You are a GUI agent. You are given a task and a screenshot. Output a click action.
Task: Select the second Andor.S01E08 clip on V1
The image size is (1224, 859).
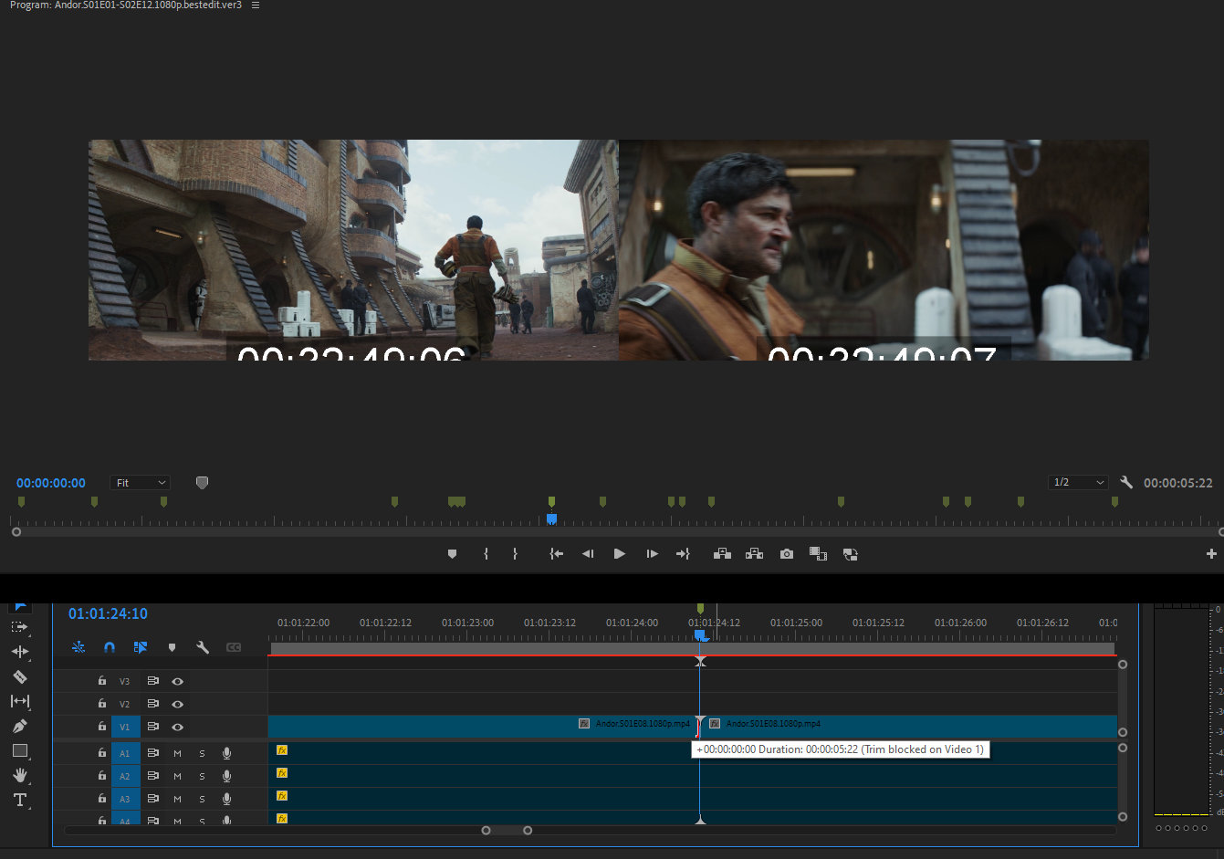(909, 727)
